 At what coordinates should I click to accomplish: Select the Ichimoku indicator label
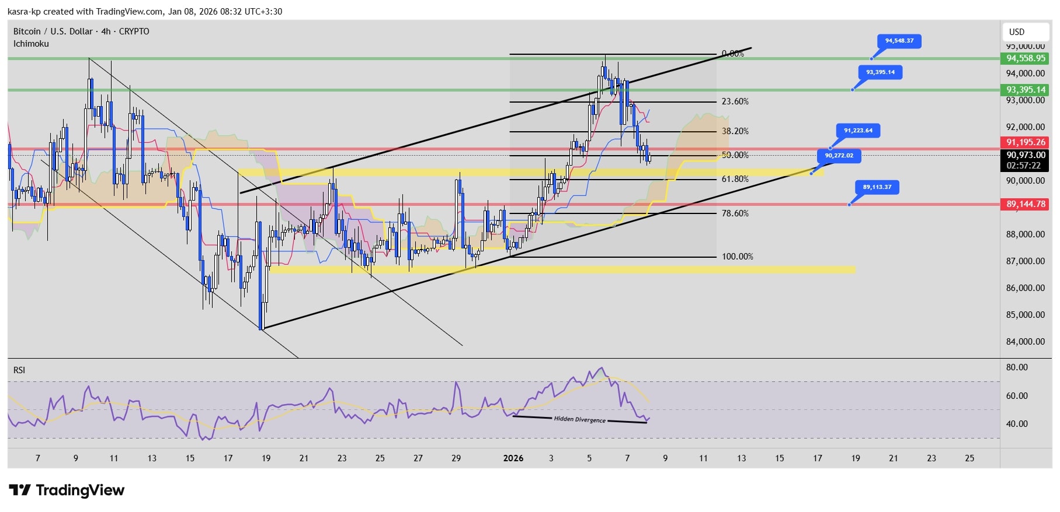point(31,44)
